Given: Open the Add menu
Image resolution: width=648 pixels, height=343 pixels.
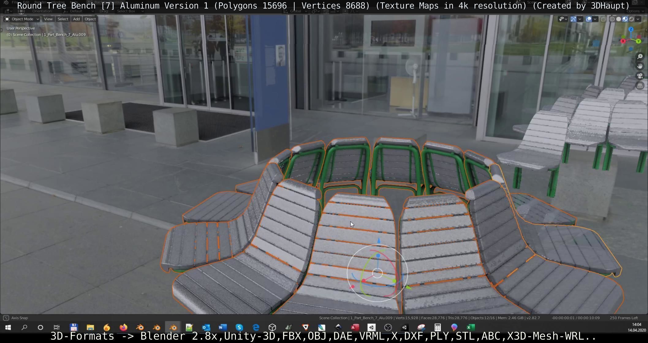Looking at the screenshot, I should 76,19.
